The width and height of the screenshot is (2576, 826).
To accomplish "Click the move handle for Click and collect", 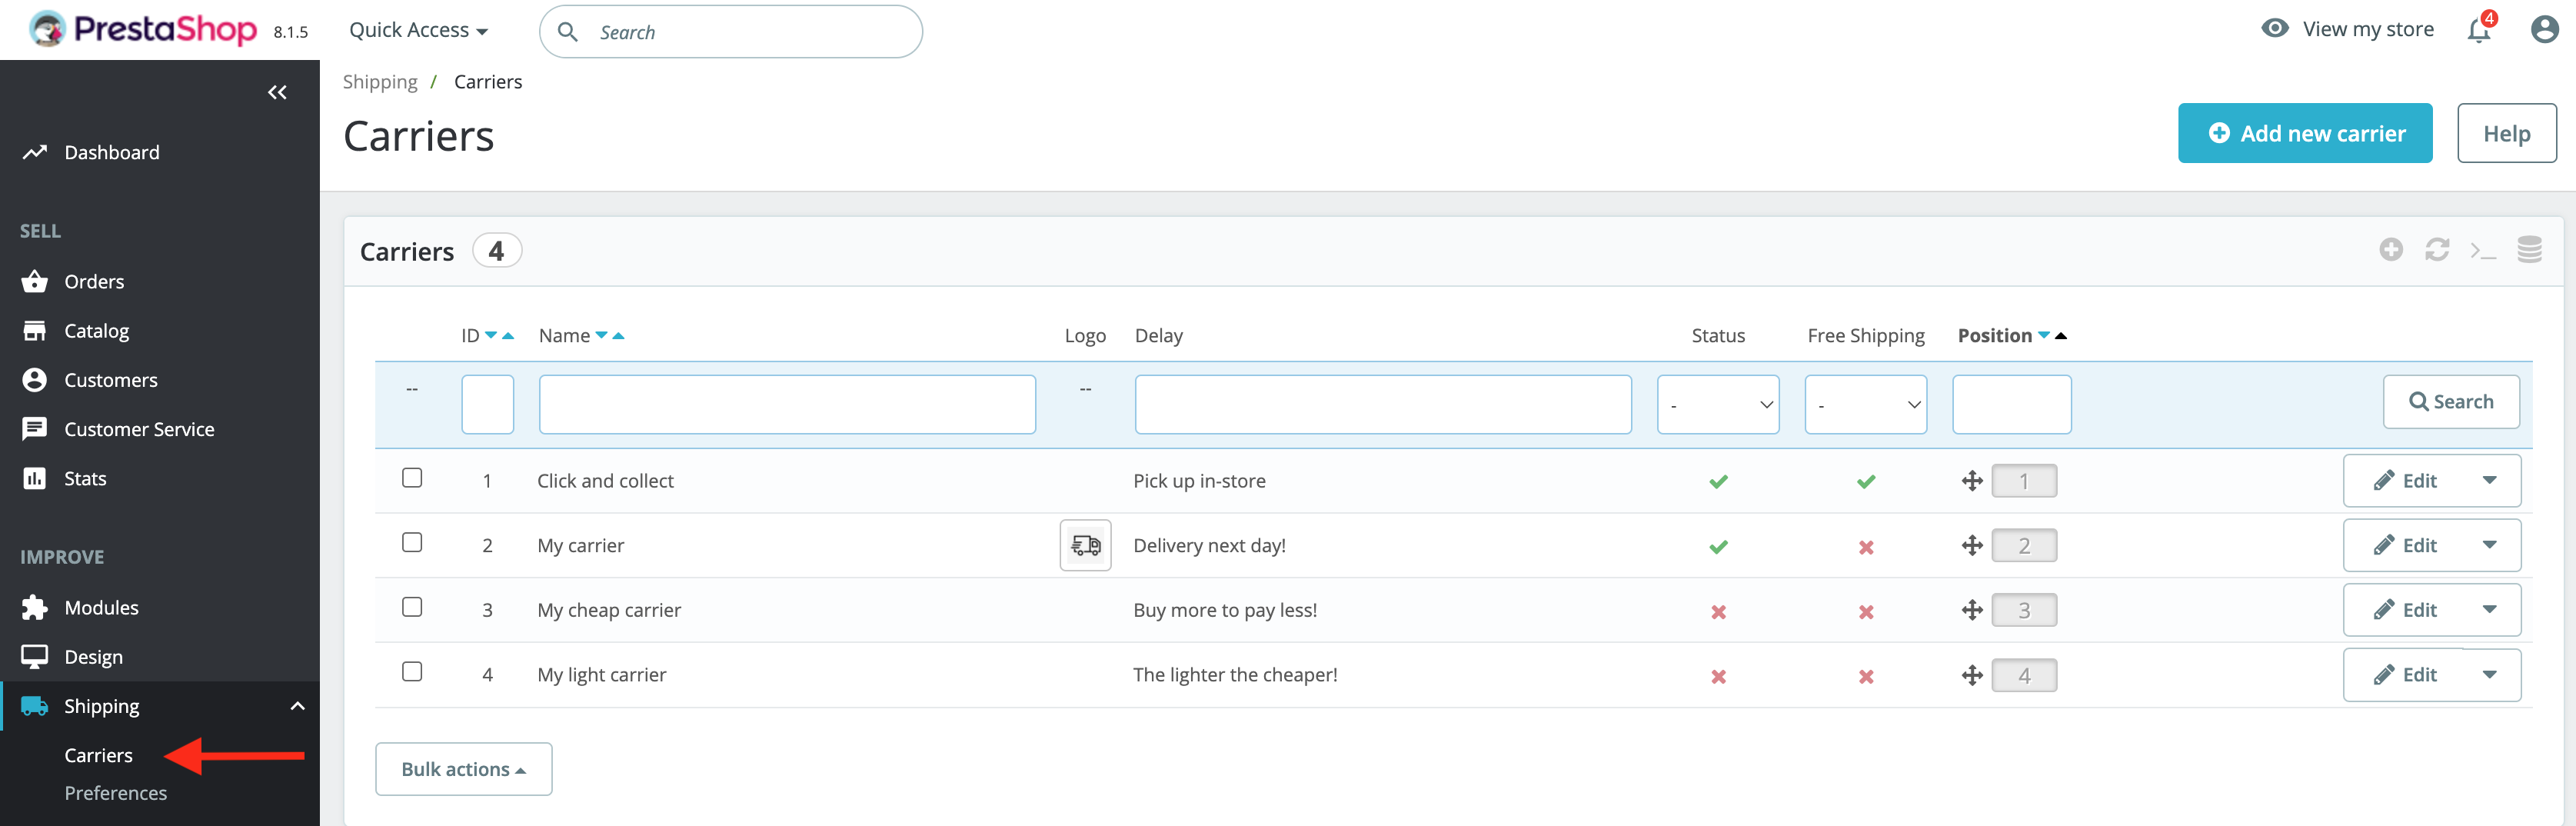I will (x=1972, y=481).
